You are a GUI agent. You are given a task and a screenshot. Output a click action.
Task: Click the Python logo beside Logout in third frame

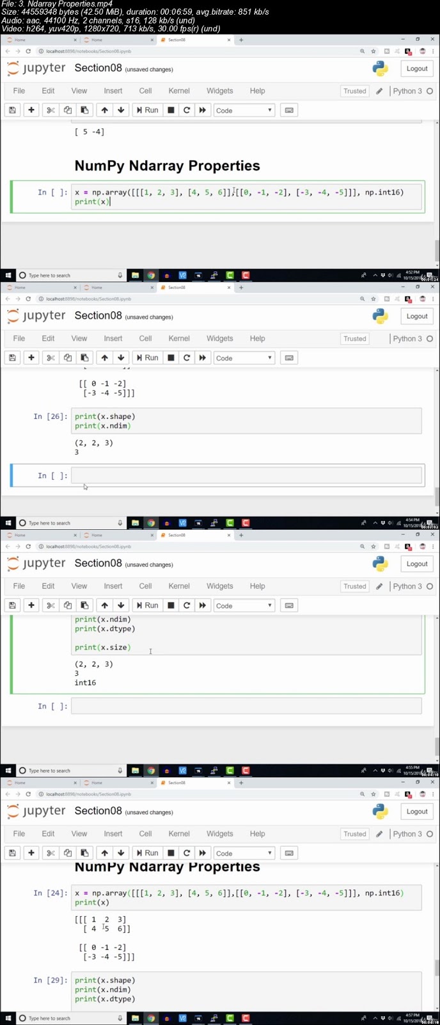381,564
